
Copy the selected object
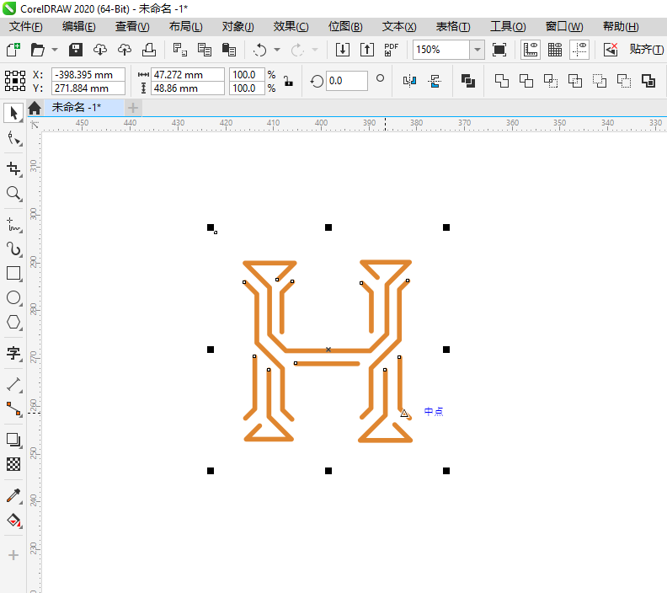205,50
